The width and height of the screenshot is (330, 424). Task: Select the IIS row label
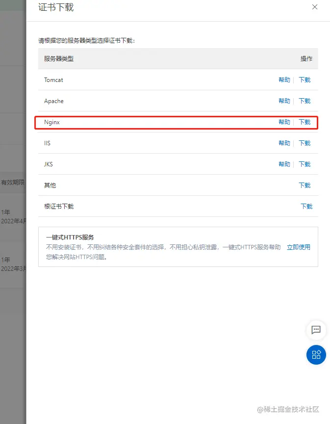[x=47, y=143]
